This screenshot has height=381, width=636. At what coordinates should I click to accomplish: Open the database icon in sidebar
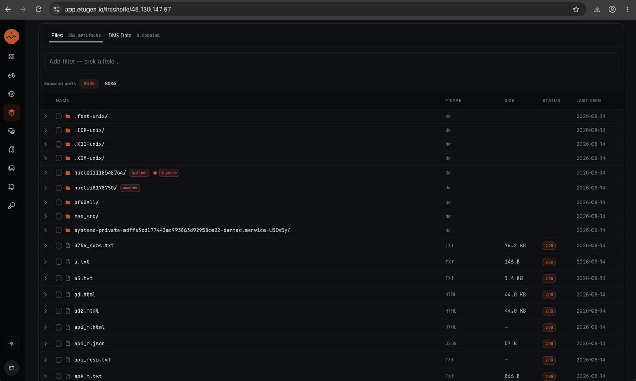click(x=12, y=168)
